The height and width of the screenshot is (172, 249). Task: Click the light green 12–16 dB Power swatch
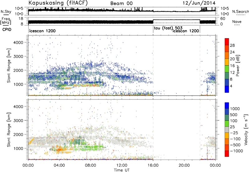tap(227, 69)
